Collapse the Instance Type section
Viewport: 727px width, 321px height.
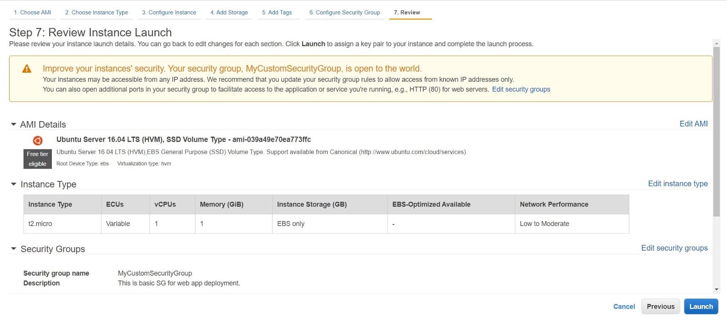click(x=14, y=184)
